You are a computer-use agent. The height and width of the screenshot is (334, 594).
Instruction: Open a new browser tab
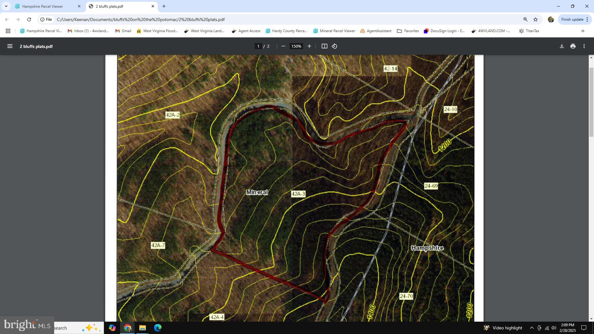tap(164, 6)
